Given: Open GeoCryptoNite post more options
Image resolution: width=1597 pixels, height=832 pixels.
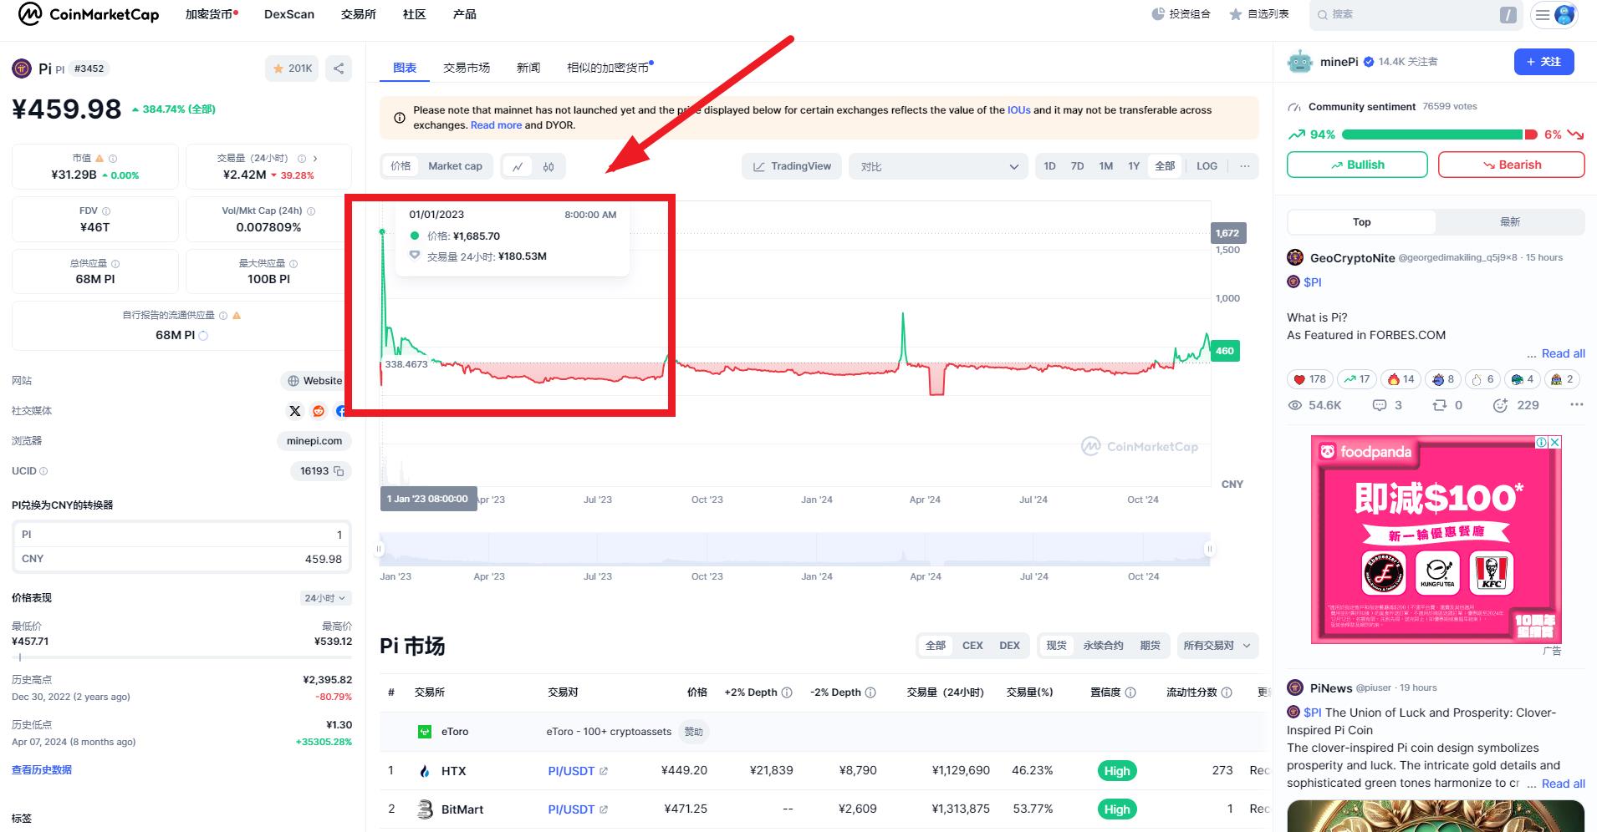Looking at the screenshot, I should [x=1577, y=405].
